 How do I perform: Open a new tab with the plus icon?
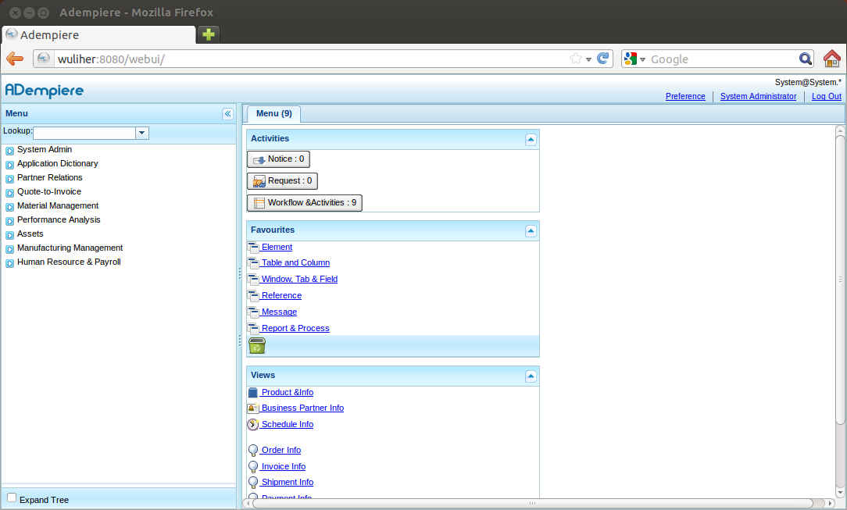(209, 34)
